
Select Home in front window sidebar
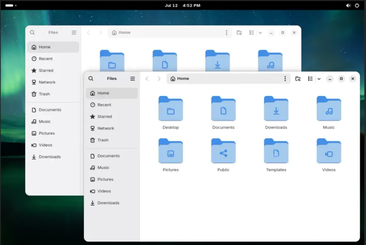111,93
